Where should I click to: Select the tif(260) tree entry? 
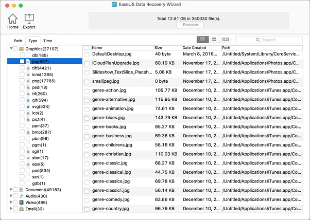40,94
